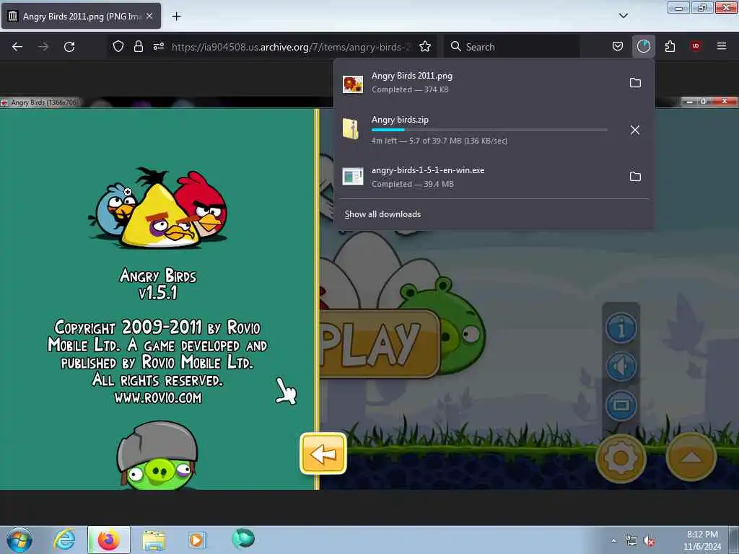Open Windows Media Player from the taskbar

pos(196,540)
